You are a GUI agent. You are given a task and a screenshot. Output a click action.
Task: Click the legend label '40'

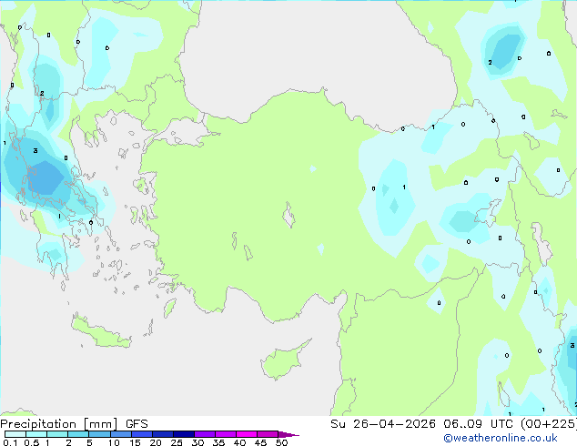click(x=239, y=442)
